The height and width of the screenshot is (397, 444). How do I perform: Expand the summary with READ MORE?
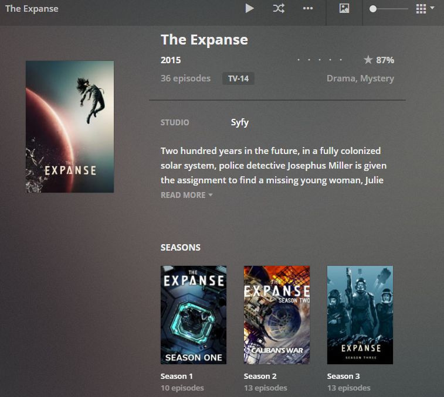[x=187, y=195]
